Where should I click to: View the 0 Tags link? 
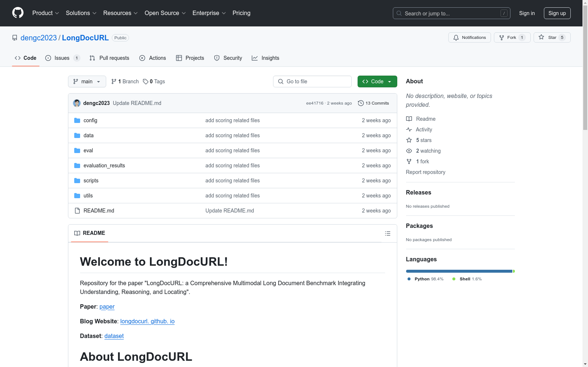tap(154, 81)
